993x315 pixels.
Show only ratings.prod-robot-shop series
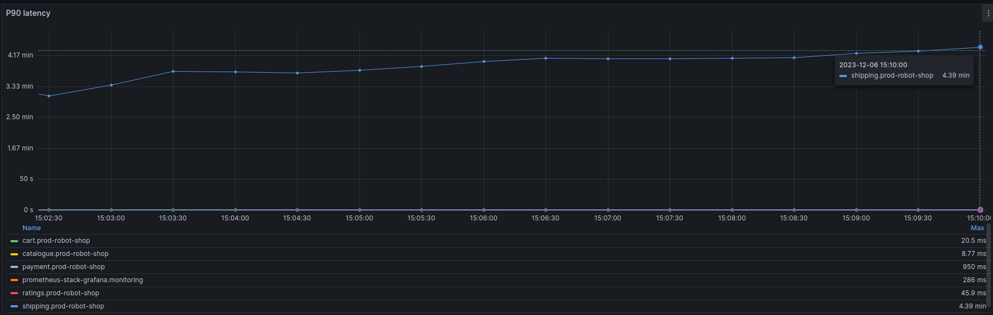click(x=61, y=293)
